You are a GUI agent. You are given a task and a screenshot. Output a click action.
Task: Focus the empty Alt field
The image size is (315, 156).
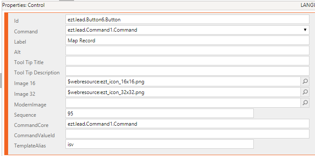pyautogui.click(x=187, y=50)
